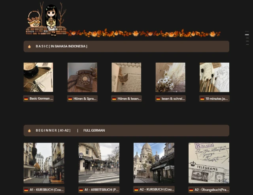Open the Basic German ... page link
This screenshot has width=253, height=195.
(x=38, y=98)
